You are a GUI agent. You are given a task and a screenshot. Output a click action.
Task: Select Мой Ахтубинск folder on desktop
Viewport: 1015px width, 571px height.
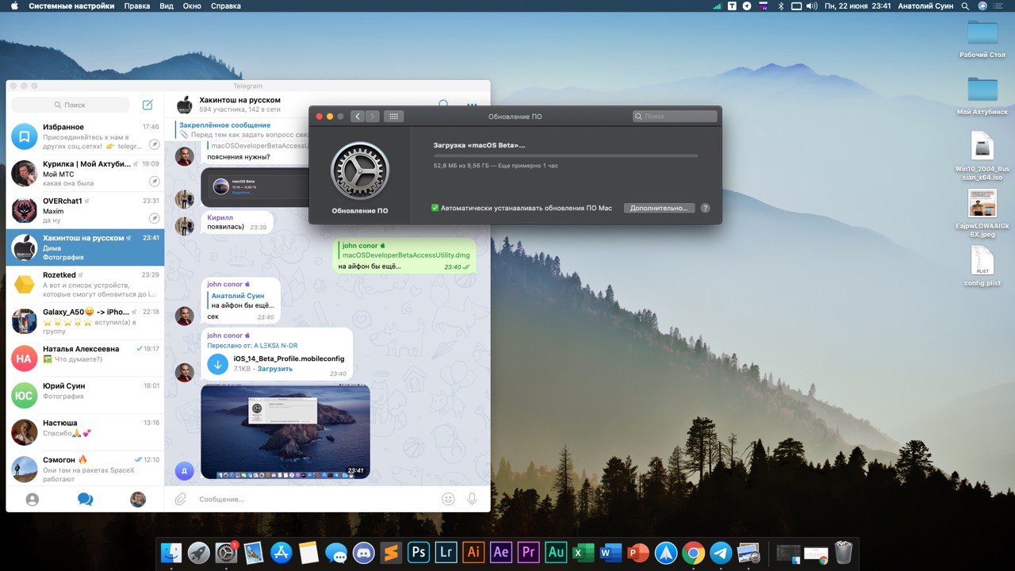pos(982,96)
